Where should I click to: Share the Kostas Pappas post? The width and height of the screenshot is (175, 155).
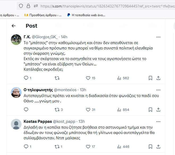pos(158,146)
